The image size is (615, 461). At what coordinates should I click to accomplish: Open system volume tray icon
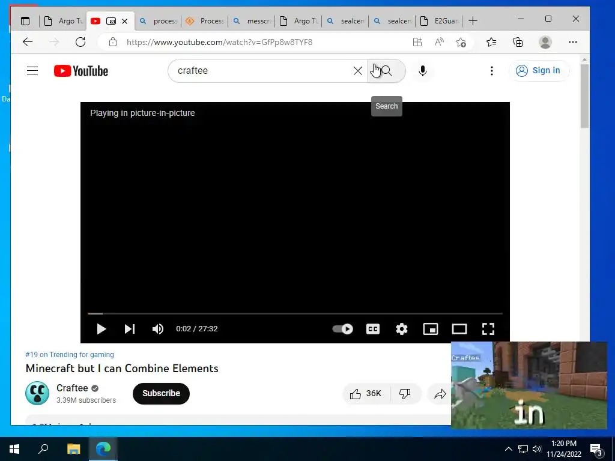[537, 449]
